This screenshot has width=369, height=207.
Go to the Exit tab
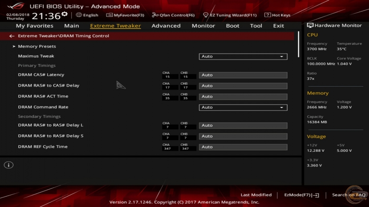pos(279,25)
